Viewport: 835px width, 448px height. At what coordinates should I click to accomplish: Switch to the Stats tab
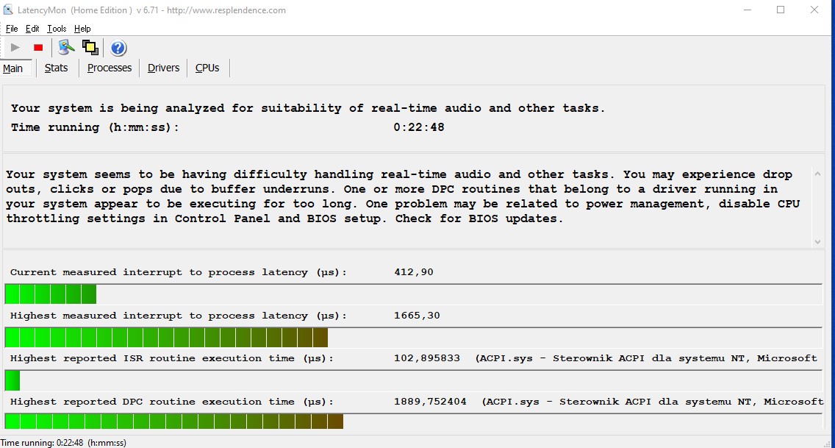coord(57,68)
